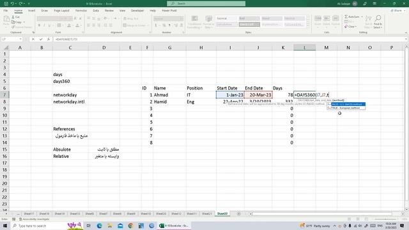This screenshot has width=409, height=230.
Task: Click inside the formula bar
Action: tap(229, 39)
